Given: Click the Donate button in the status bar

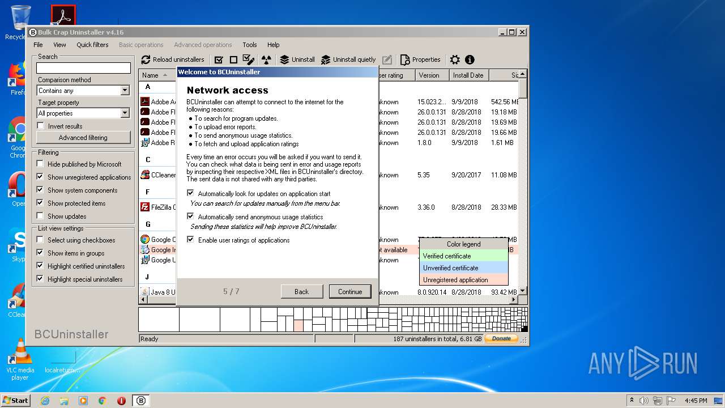Looking at the screenshot, I should (x=501, y=338).
